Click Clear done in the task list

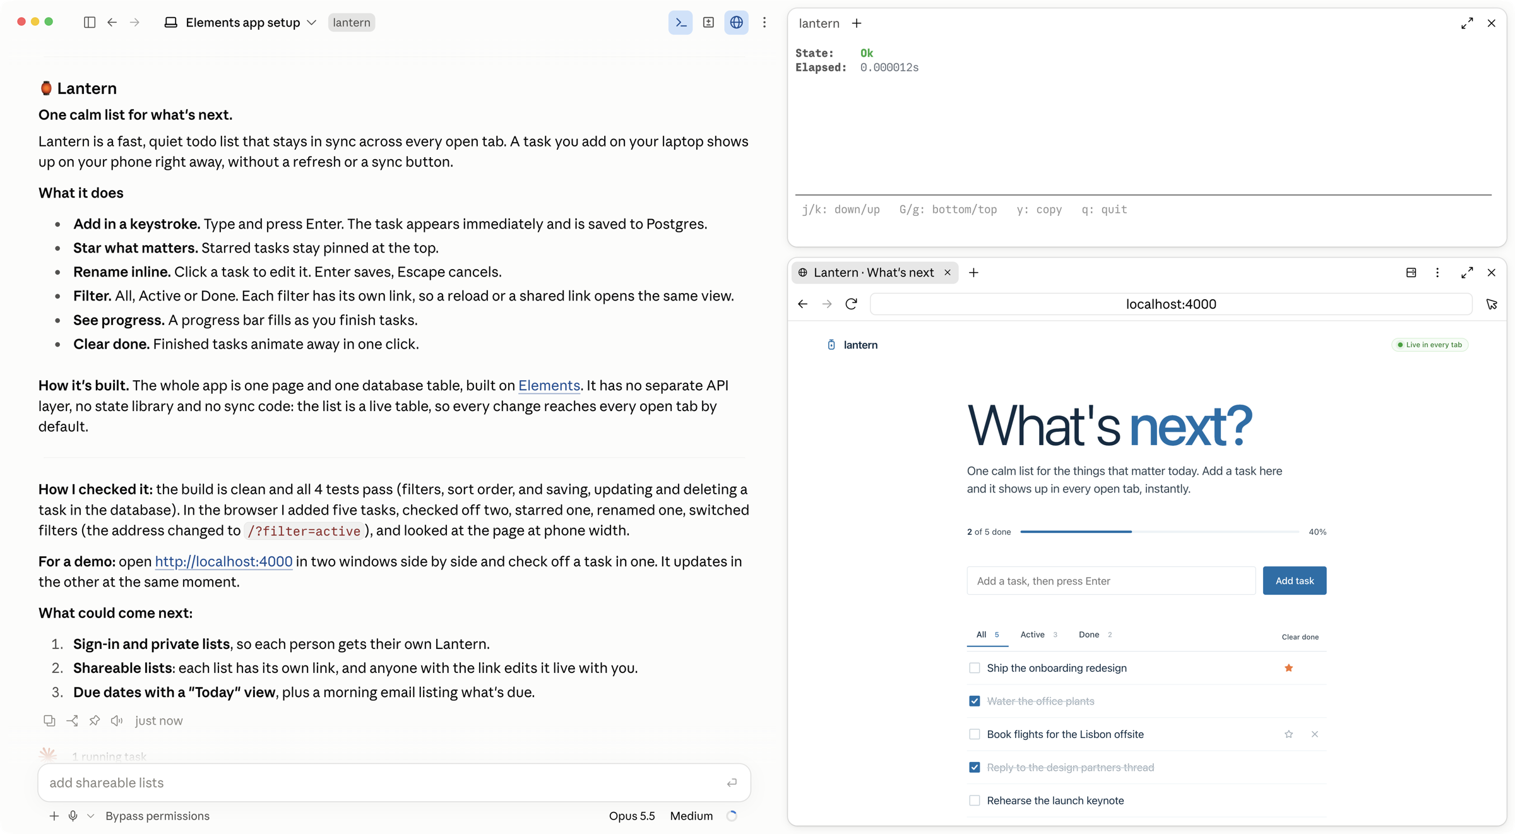[1300, 637]
